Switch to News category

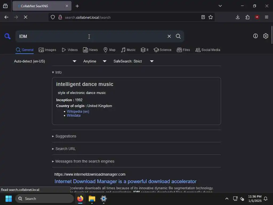point(90,50)
